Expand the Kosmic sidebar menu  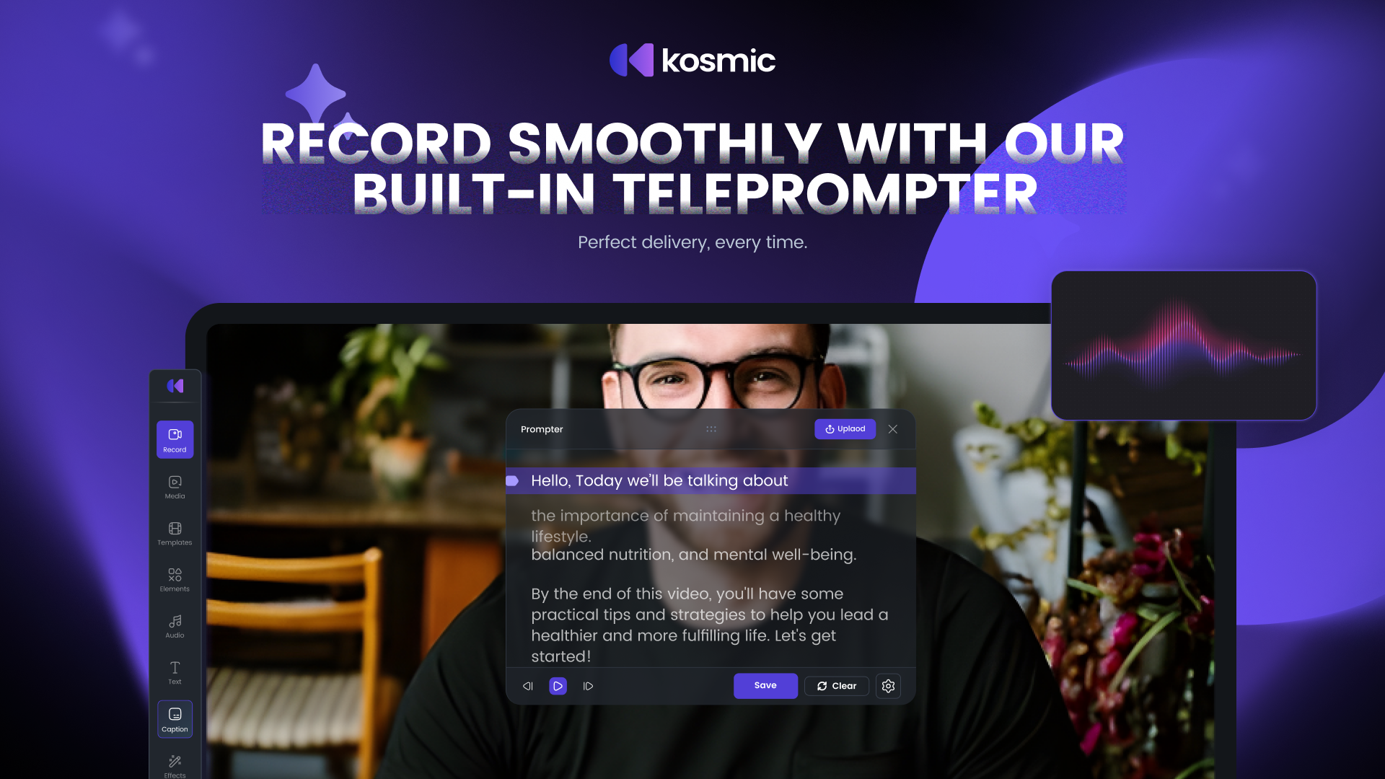pos(174,386)
